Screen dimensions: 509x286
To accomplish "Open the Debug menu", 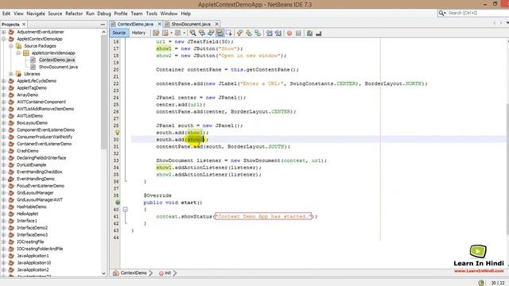I will coord(104,14).
